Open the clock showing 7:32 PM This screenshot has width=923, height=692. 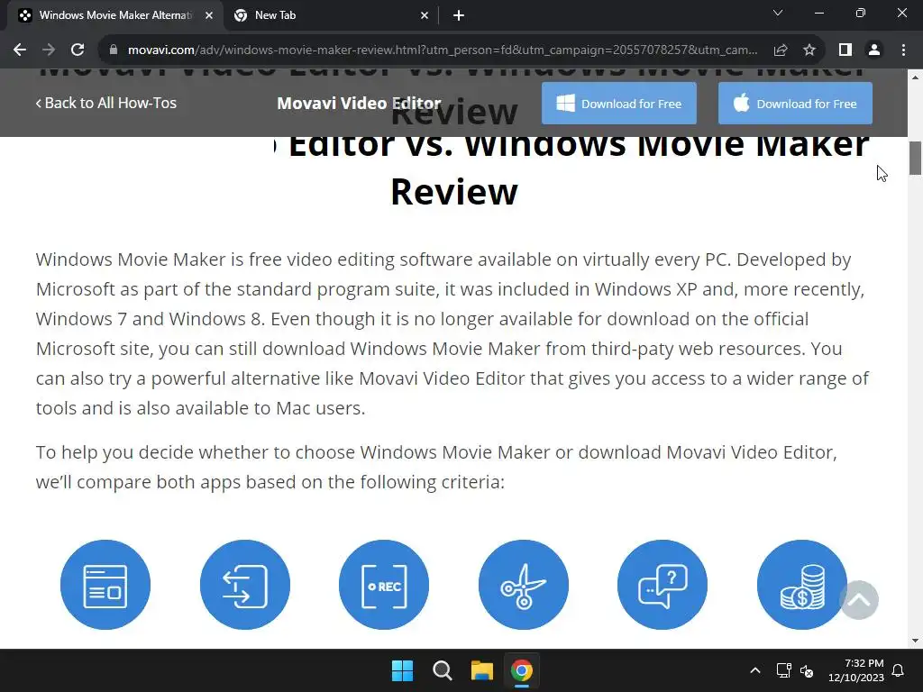pyautogui.click(x=856, y=670)
